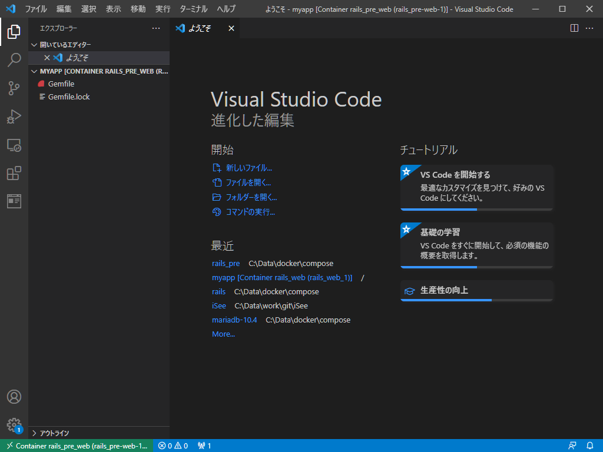This screenshot has width=603, height=452.
Task: Open the Gemfile in explorer
Action: [x=99, y=84]
